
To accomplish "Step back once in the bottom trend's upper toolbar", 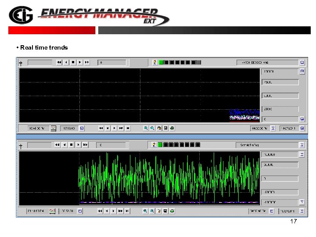I will click(65, 145).
